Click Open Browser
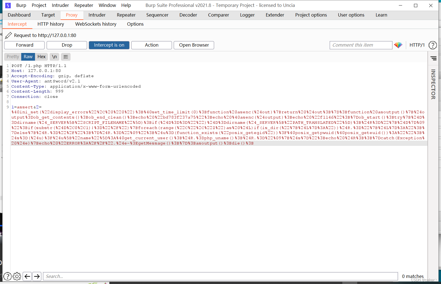Viewport: 441px width, 284px height. point(194,45)
